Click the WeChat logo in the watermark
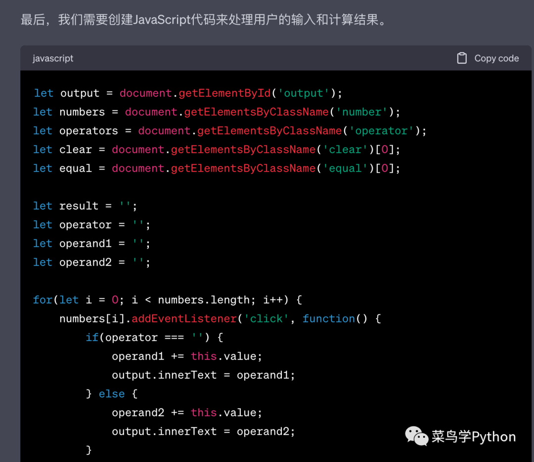 (417, 436)
